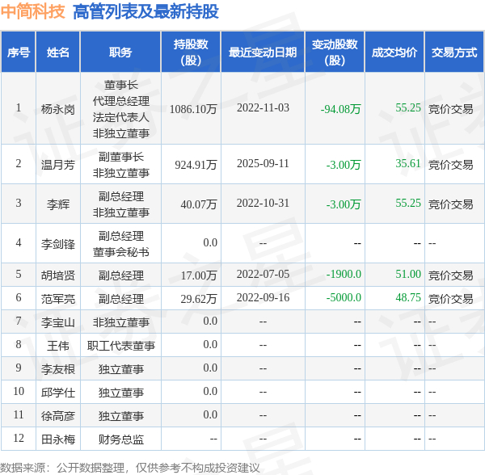Click row number 12
The width and height of the screenshot is (485, 475).
(x=19, y=438)
